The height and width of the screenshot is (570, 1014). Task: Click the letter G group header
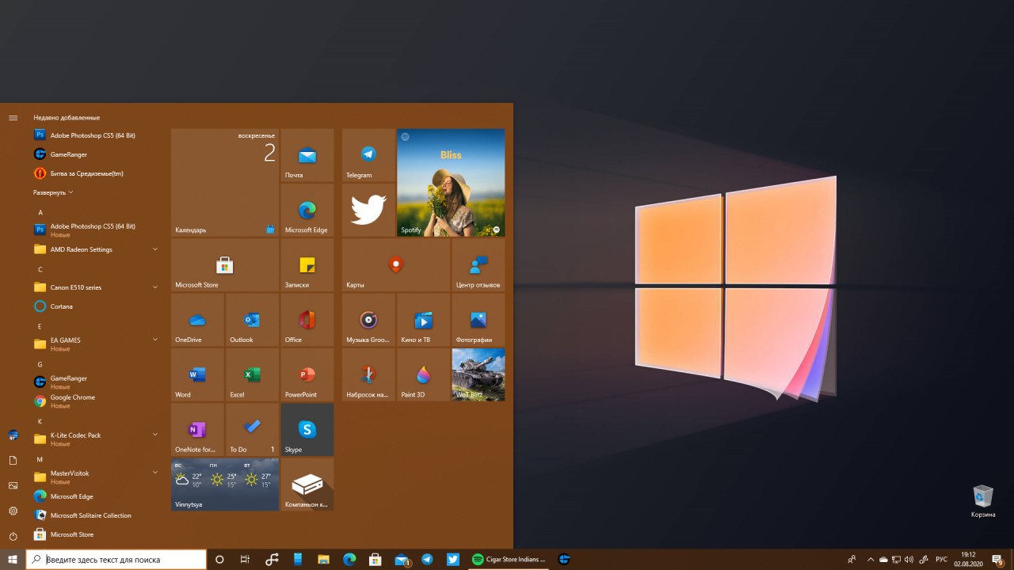click(x=40, y=364)
